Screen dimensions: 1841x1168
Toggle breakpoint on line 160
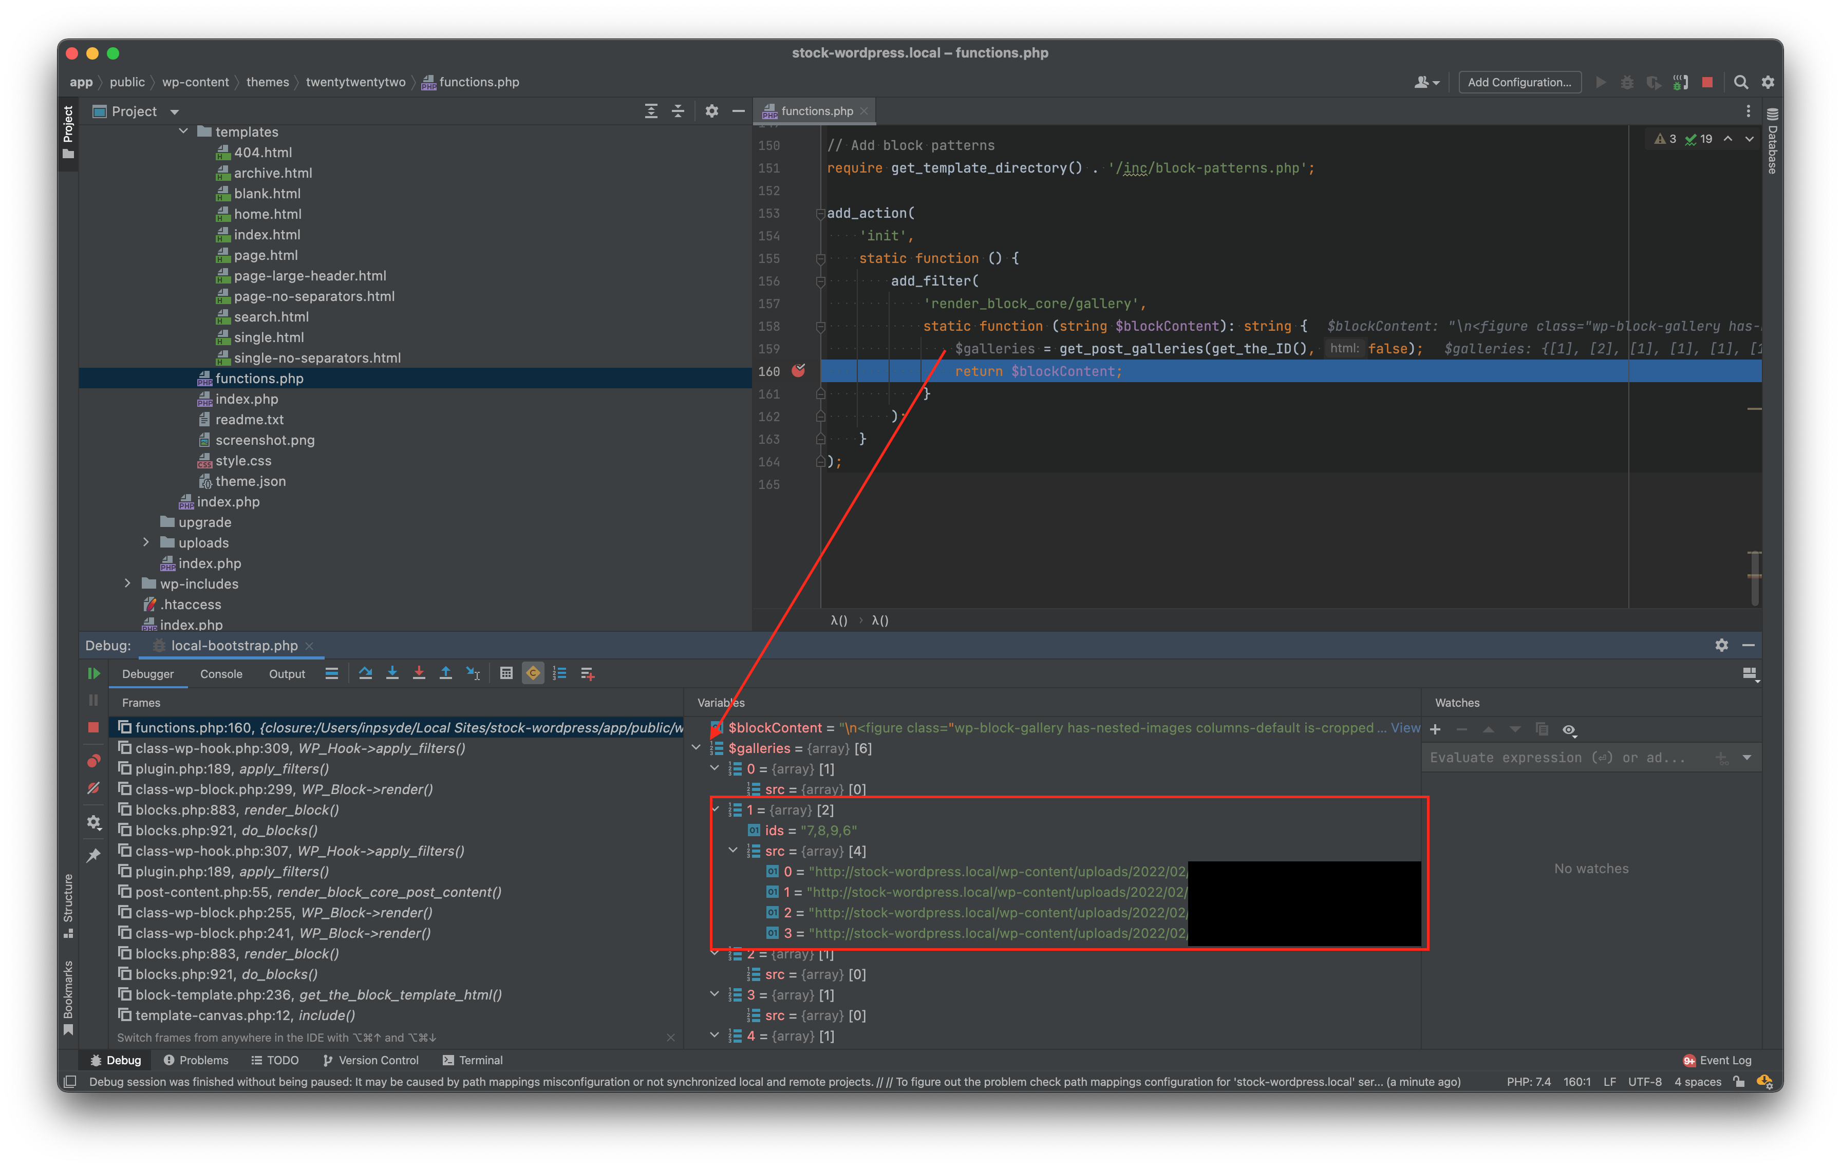coord(798,371)
